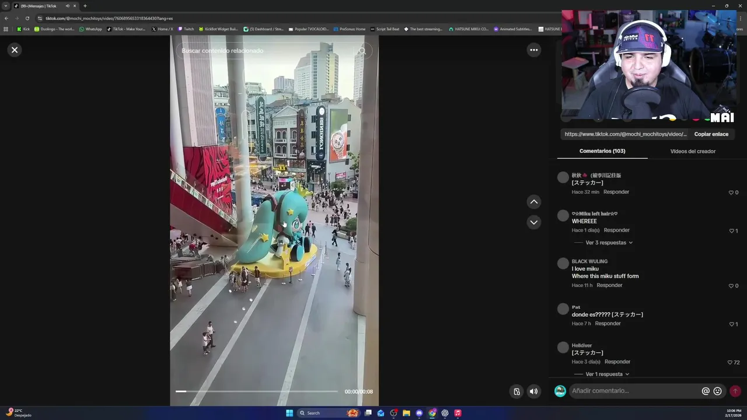This screenshot has height=420, width=747.
Task: Like the first [ステッカー] comment
Action: click(x=731, y=192)
